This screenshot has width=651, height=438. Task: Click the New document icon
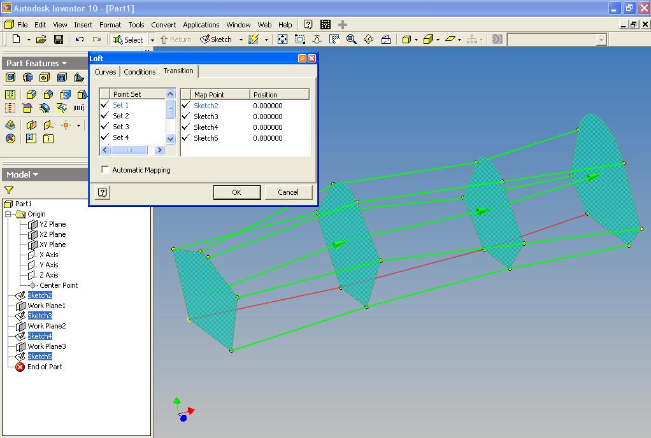point(16,39)
